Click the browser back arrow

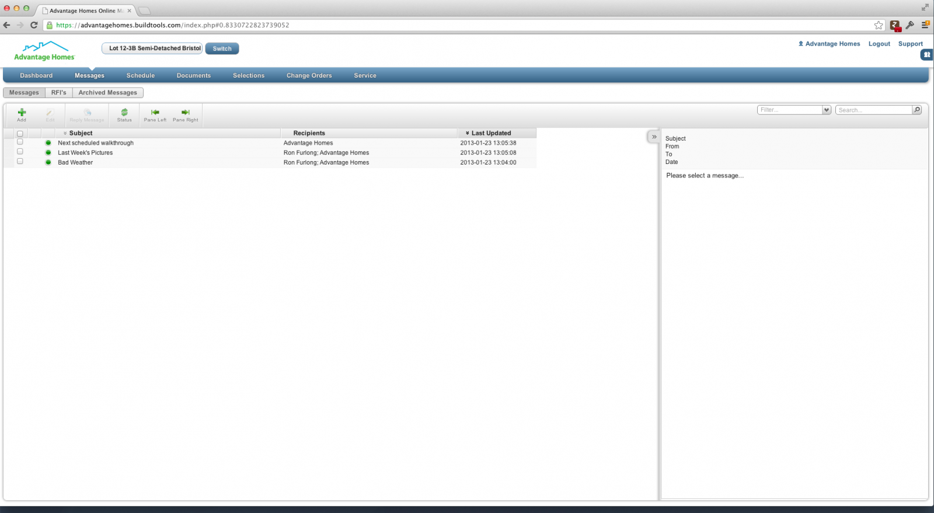7,25
